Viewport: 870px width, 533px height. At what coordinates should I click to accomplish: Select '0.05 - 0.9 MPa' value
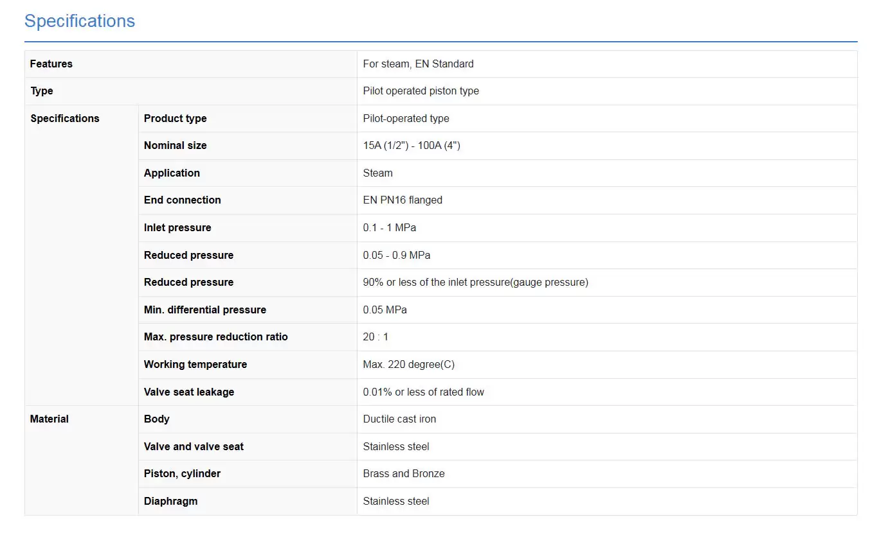tap(396, 255)
